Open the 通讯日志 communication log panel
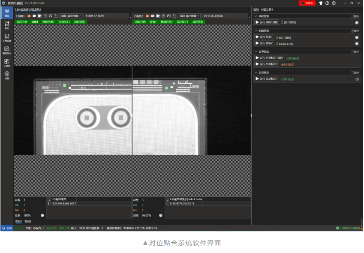The height and width of the screenshot is (253, 364). 6,51
